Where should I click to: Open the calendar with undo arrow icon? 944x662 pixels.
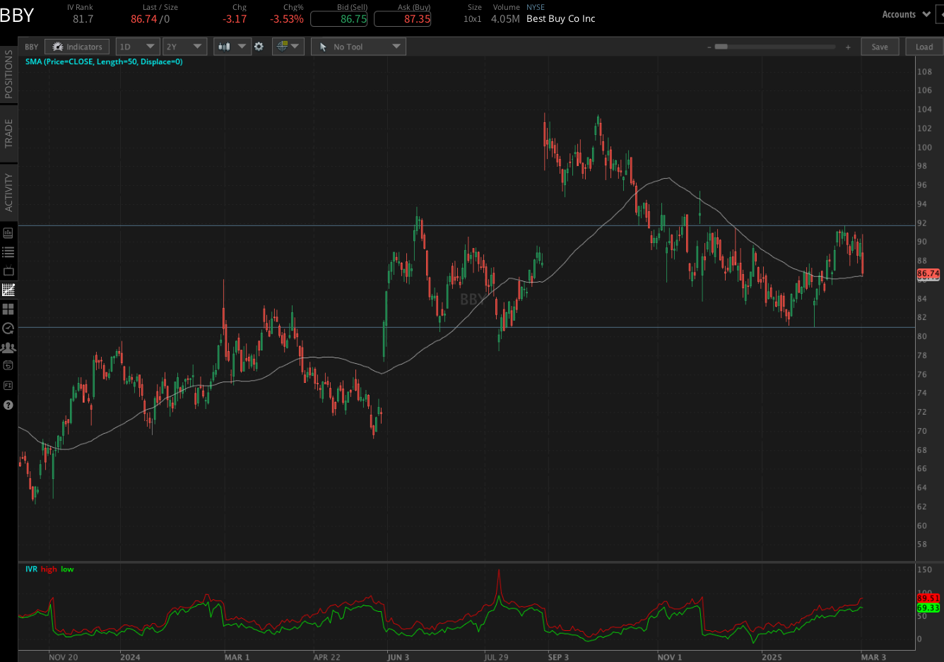pos(8,366)
